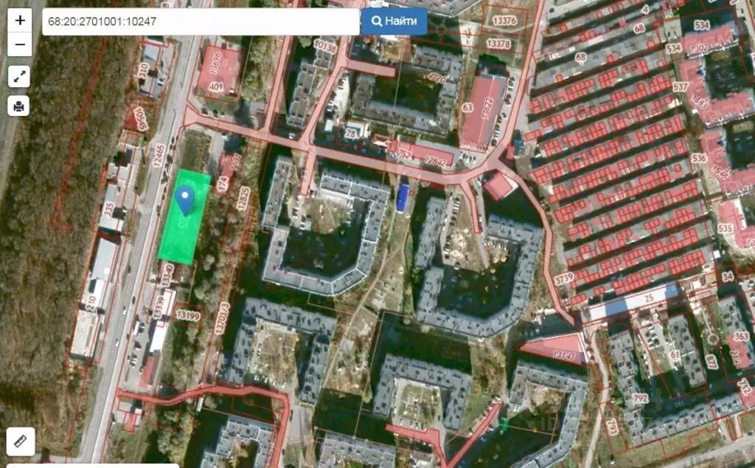Click parcel label 335

tap(109, 210)
